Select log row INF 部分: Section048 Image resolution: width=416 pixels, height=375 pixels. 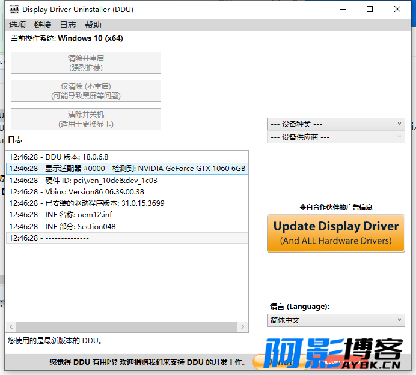pyautogui.click(x=127, y=226)
